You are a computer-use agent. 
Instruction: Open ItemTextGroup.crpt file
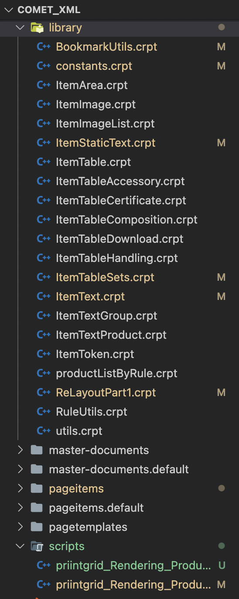(107, 316)
